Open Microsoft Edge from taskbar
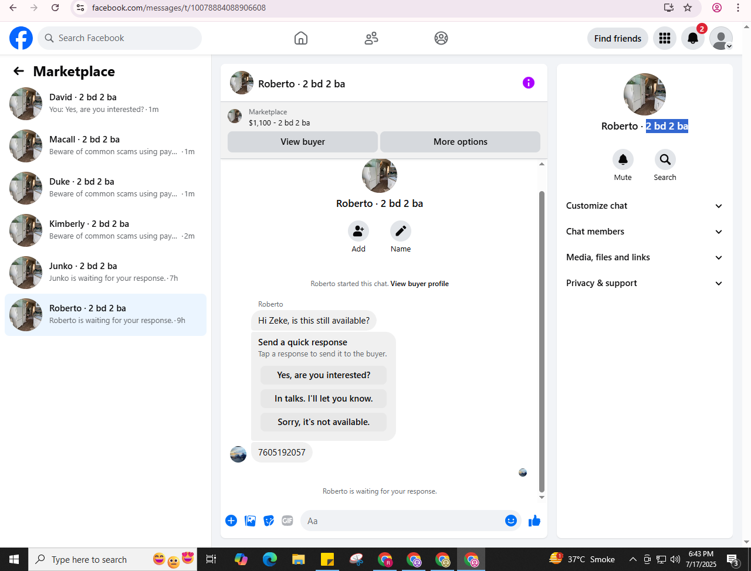The height and width of the screenshot is (571, 751). pos(270,559)
